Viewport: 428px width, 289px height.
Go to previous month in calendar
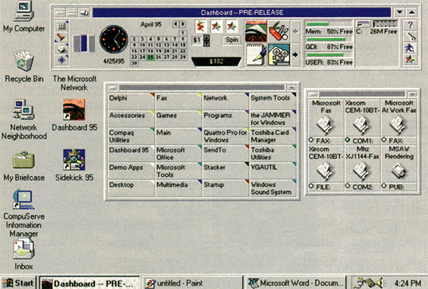point(176,24)
